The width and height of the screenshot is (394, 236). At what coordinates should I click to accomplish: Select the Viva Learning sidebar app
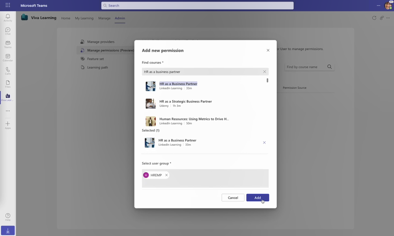(x=8, y=97)
